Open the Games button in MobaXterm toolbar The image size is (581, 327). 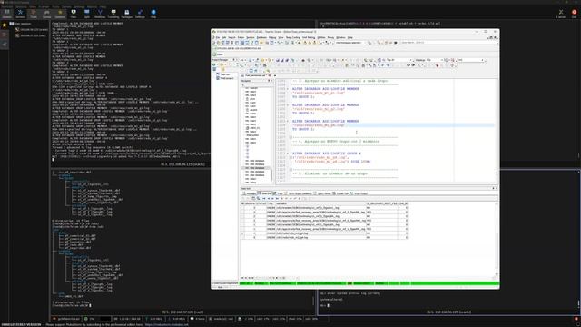tap(46, 14)
